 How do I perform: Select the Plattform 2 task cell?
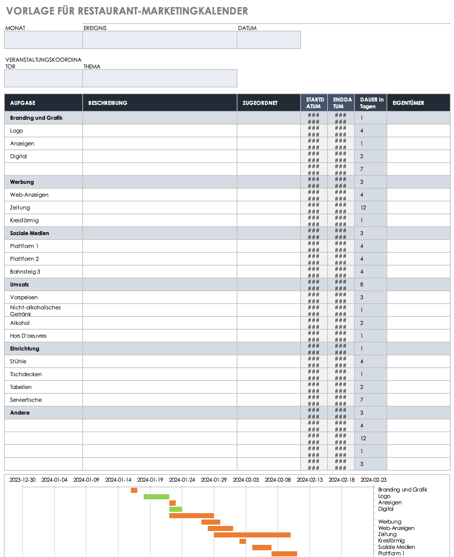pos(44,259)
